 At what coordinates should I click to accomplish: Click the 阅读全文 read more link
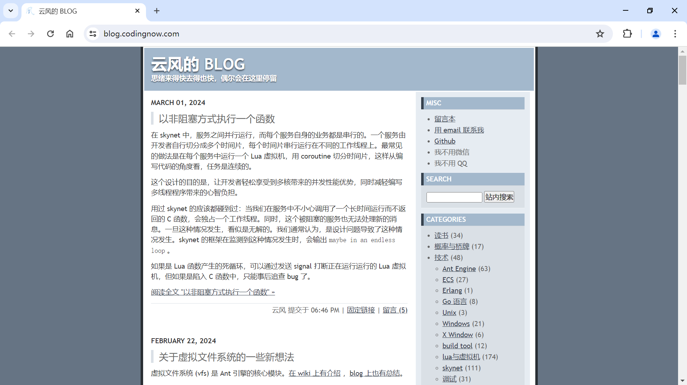213,292
